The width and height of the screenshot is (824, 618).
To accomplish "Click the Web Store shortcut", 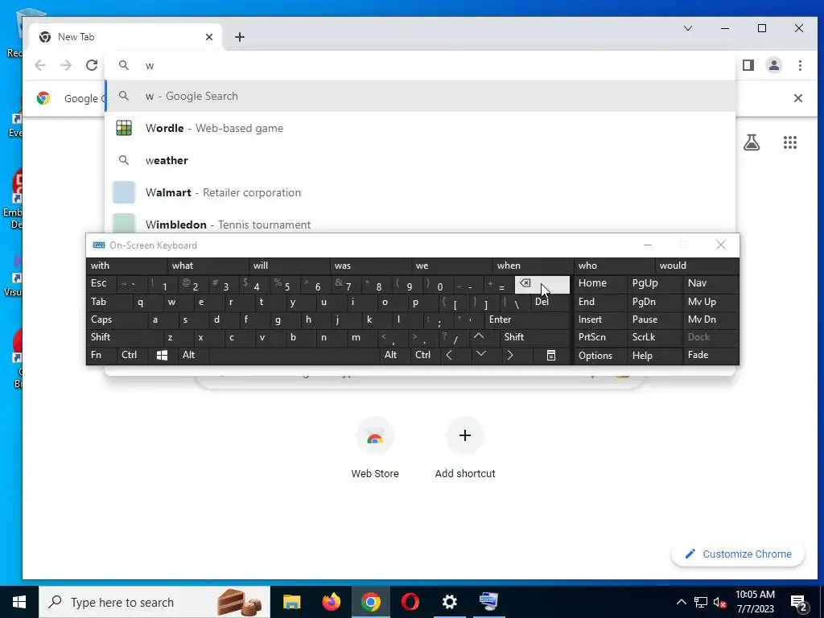I will pos(375,448).
